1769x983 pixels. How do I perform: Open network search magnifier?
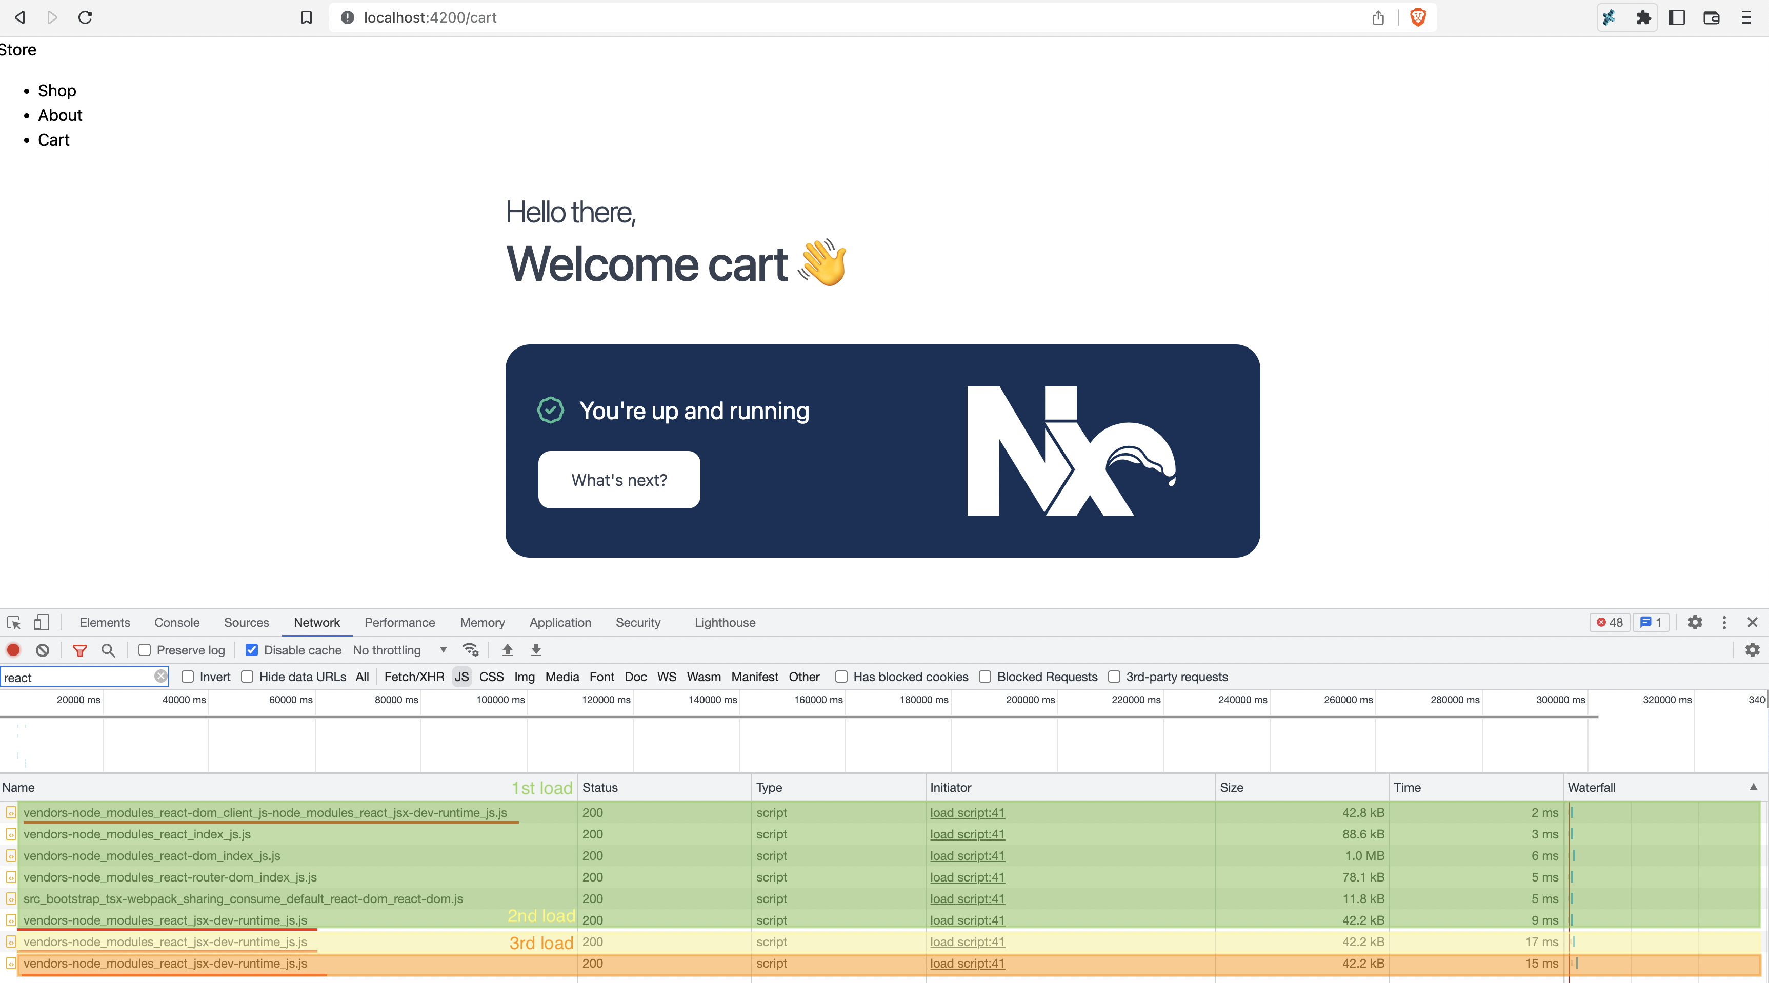(108, 649)
